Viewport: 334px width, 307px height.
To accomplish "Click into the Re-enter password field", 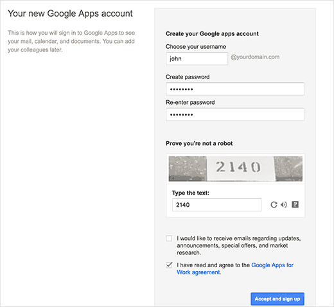I will pyautogui.click(x=235, y=114).
